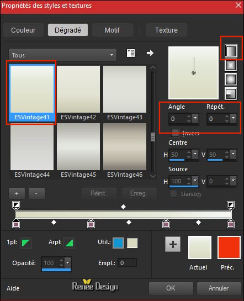Click the plus add-to-palette icon
The image size is (244, 301).
pos(173,244)
